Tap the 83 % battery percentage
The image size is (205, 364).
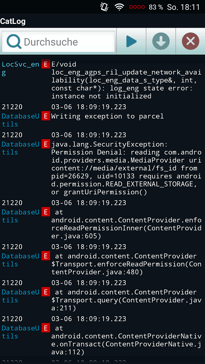[156, 7]
